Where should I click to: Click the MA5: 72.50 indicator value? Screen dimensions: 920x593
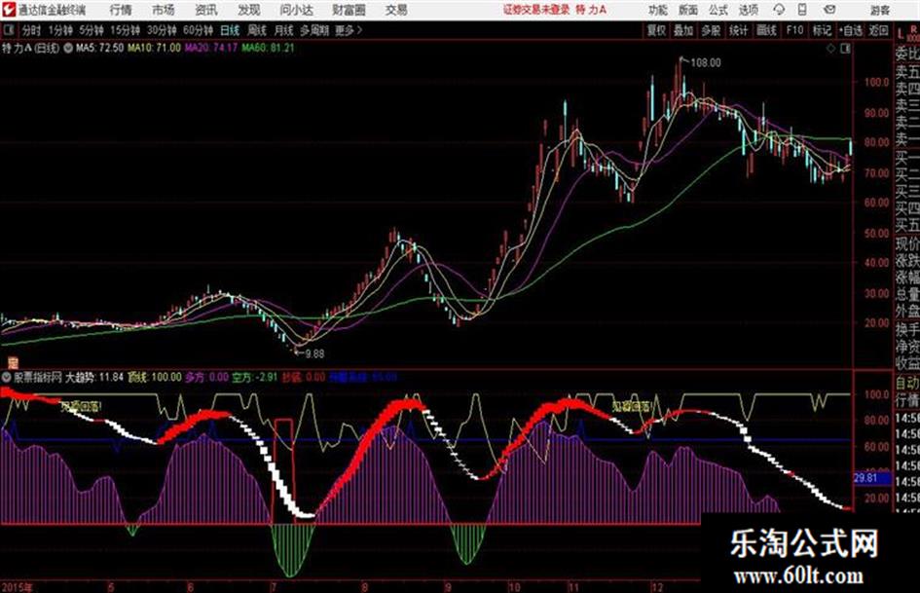99,48
